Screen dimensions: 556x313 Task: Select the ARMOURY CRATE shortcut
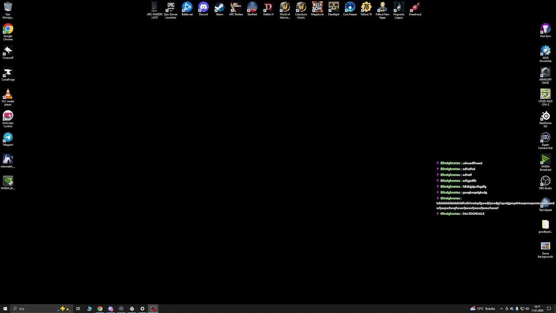(x=545, y=76)
